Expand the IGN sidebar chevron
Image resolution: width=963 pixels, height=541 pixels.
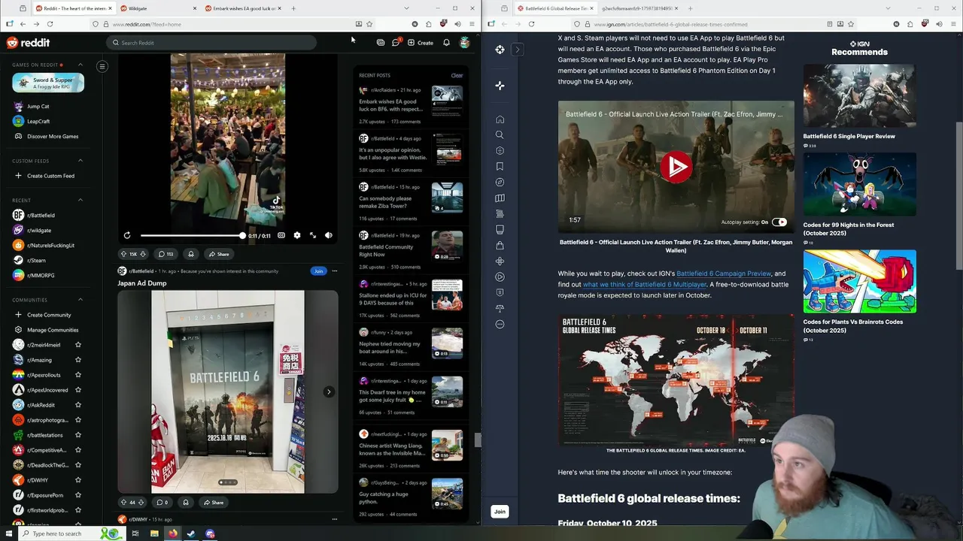518,50
